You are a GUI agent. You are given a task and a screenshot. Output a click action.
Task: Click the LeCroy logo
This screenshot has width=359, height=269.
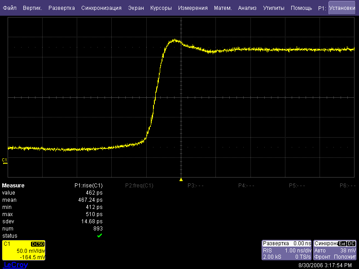point(15,265)
